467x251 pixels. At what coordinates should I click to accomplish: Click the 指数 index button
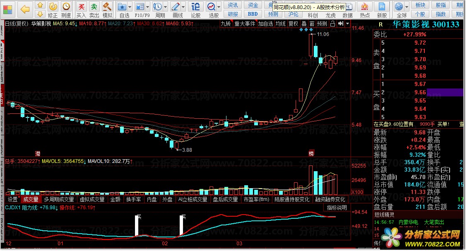[441, 14]
